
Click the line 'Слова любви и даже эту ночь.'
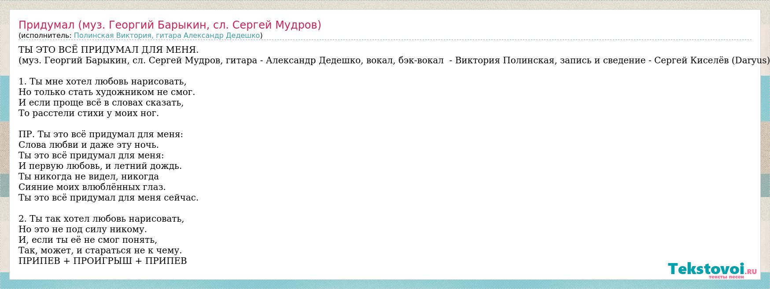pyautogui.click(x=89, y=145)
